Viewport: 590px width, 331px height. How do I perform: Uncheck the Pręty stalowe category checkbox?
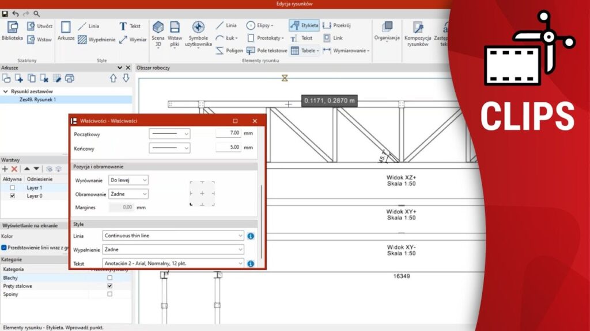click(110, 286)
